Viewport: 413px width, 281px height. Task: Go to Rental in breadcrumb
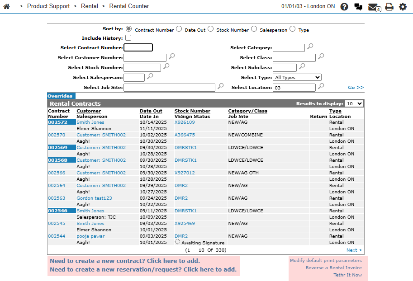(89, 6)
